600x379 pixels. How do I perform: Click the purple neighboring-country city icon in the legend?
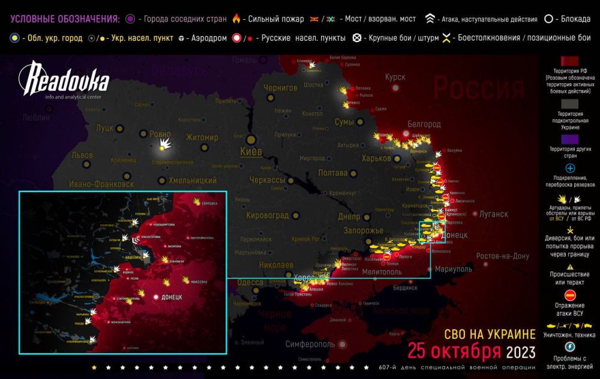click(x=129, y=19)
